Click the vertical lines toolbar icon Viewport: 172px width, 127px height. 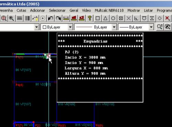(x=27, y=18)
